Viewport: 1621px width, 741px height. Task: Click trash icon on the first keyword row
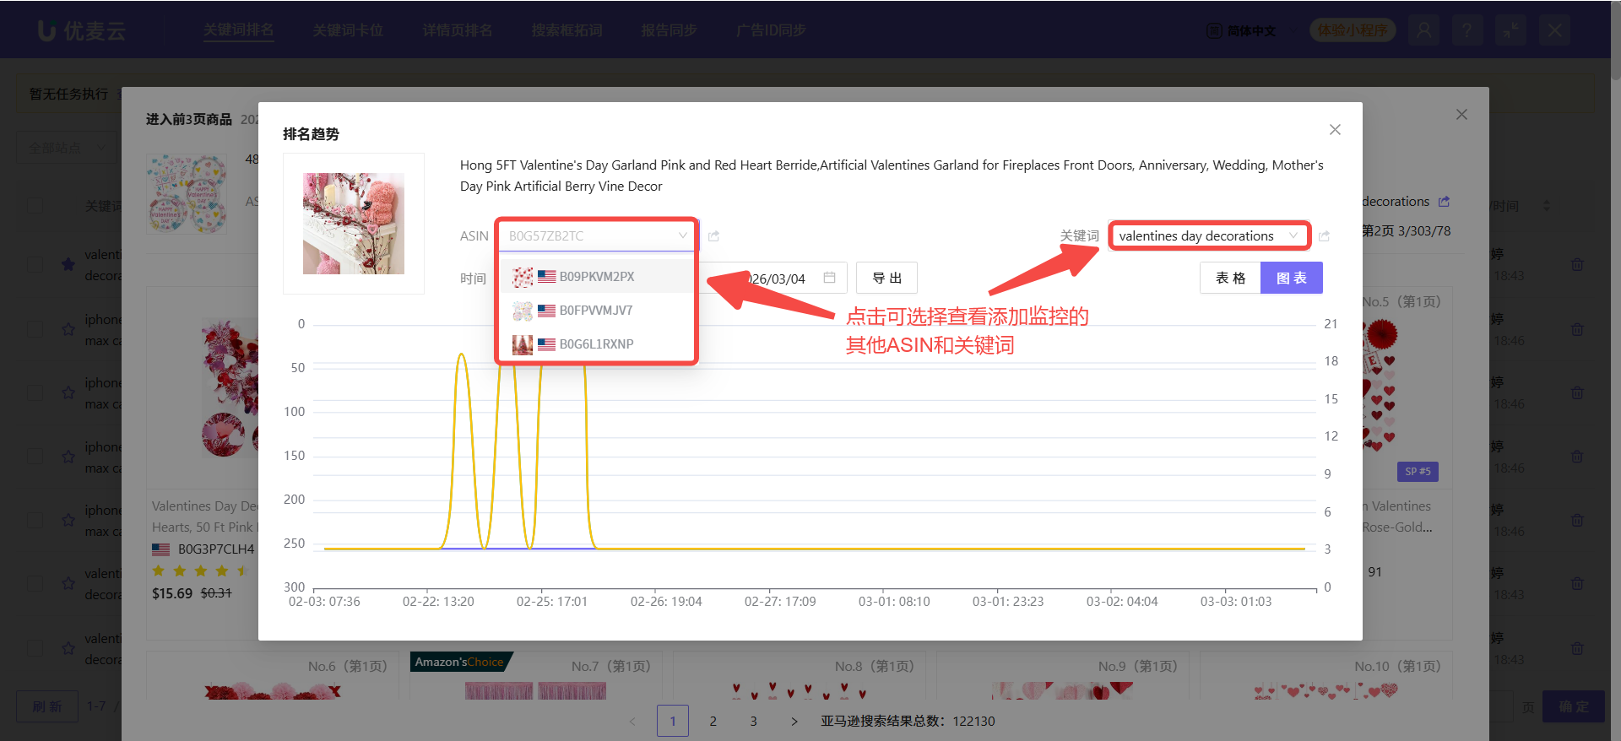1576,264
